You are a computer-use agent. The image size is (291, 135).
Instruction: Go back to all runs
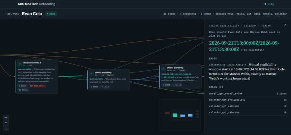click(x=12, y=14)
